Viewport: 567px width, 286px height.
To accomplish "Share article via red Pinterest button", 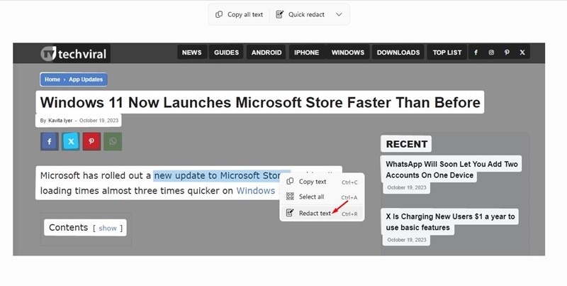I will [x=91, y=141].
